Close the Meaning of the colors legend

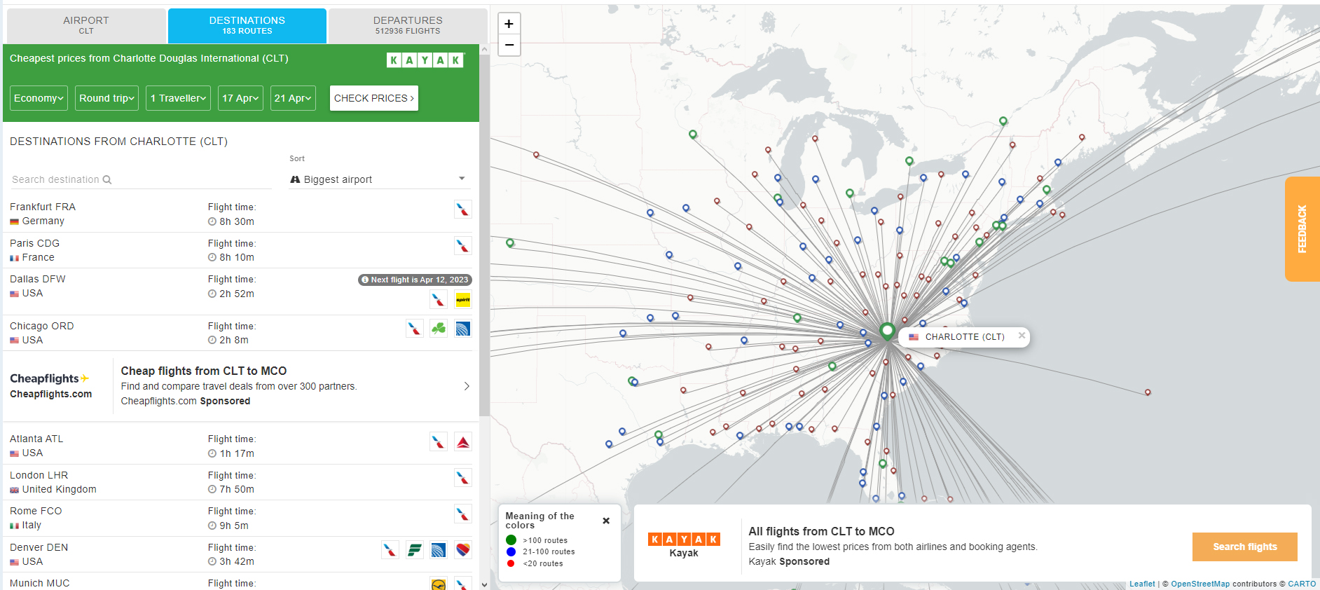tap(606, 521)
